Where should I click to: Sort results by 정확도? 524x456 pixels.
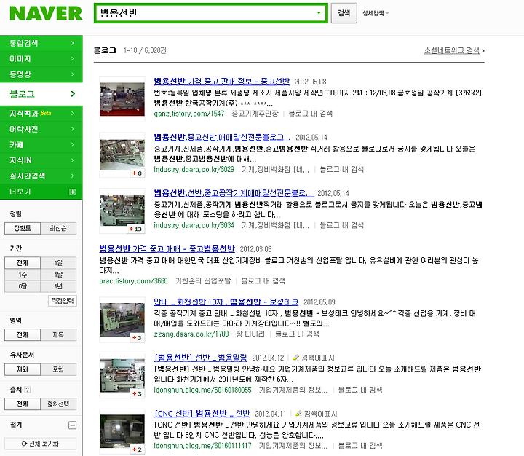click(x=23, y=228)
